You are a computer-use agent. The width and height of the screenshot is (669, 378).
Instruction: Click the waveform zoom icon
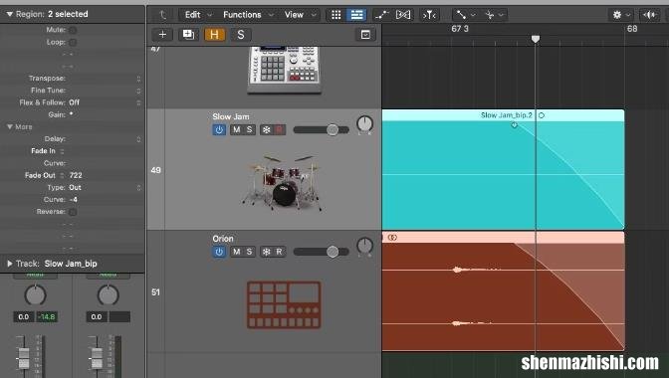[649, 15]
